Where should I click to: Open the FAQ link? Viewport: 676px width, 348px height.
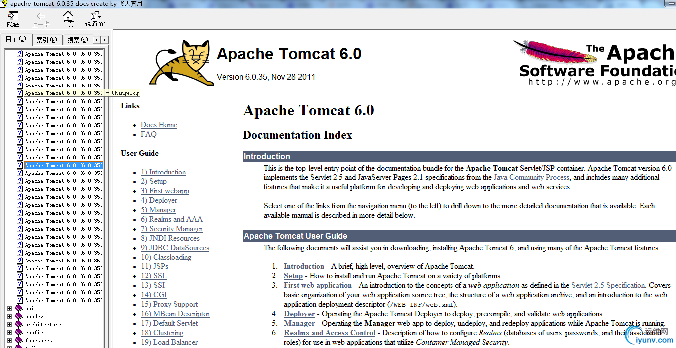(148, 134)
